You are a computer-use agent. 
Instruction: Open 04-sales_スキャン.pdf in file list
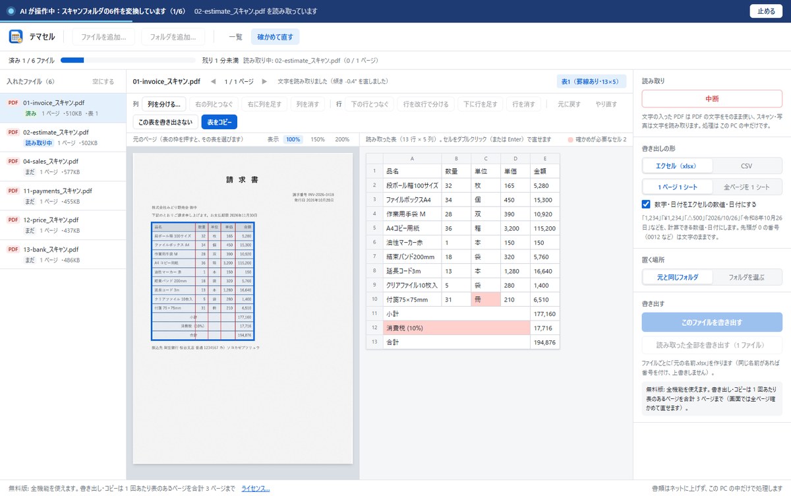(x=63, y=167)
